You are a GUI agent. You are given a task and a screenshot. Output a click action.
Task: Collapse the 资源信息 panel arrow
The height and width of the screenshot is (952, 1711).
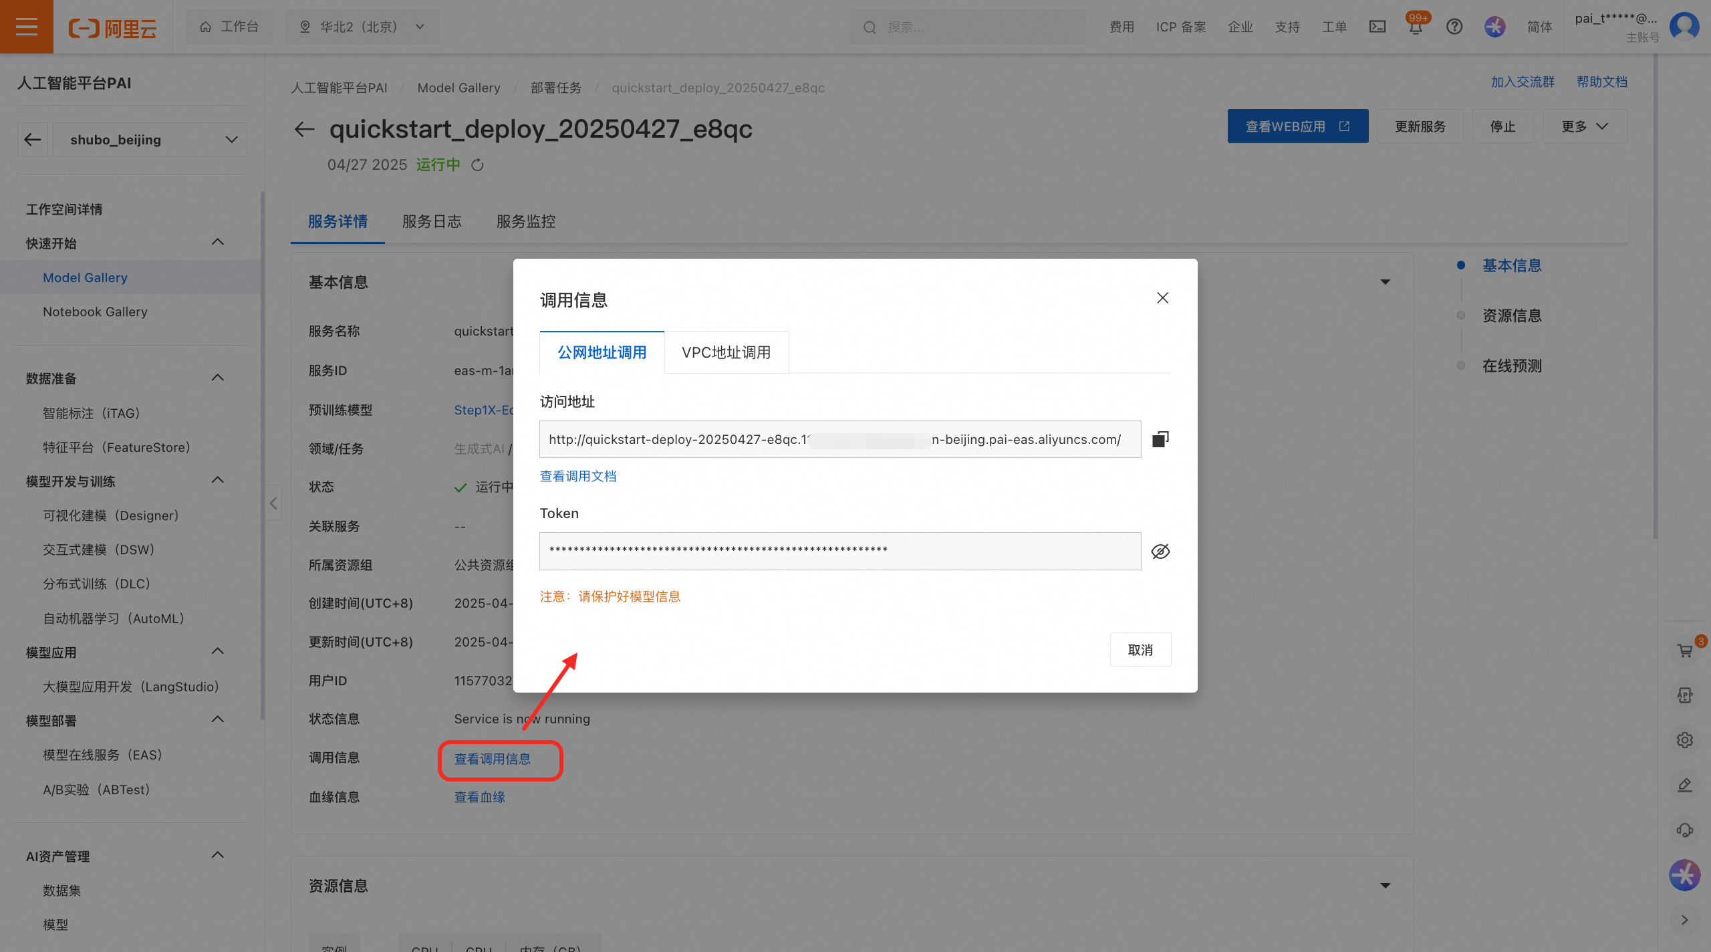point(1386,886)
